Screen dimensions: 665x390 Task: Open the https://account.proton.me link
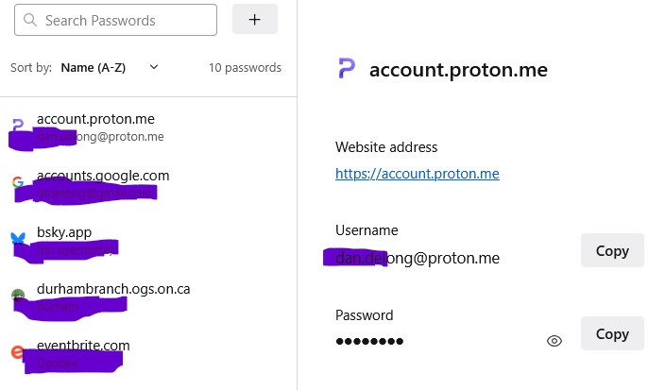click(417, 174)
